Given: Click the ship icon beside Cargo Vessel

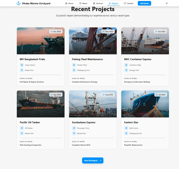Looking at the screenshot, I should [x=22, y=65].
